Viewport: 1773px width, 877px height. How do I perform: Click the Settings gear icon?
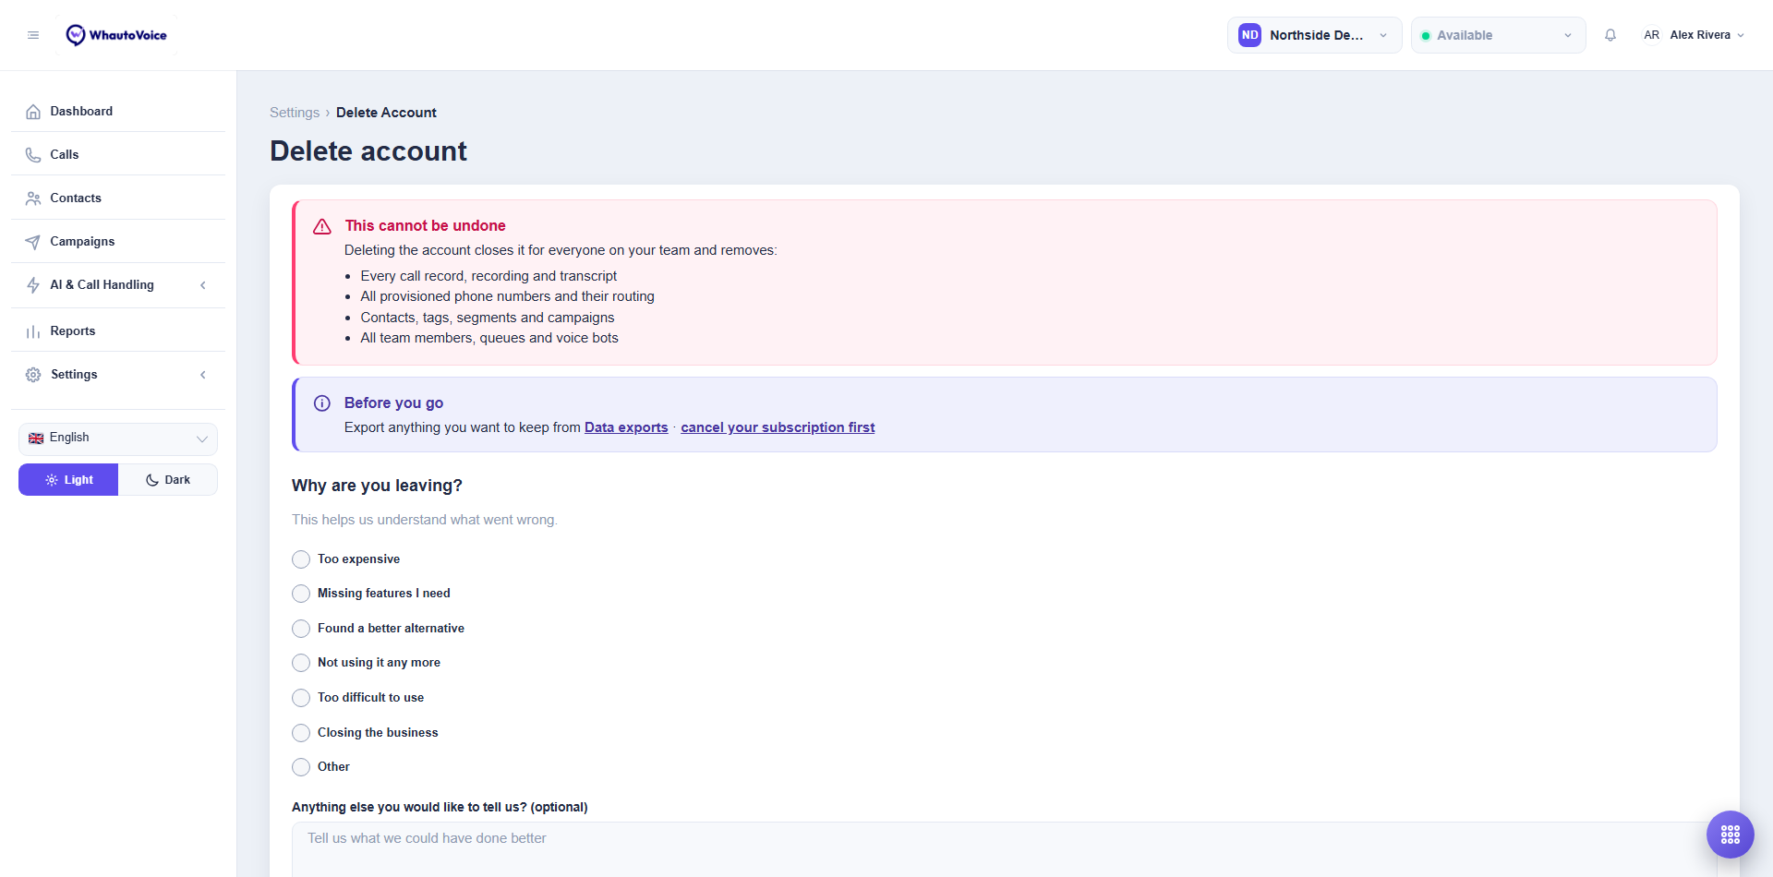pyautogui.click(x=33, y=375)
